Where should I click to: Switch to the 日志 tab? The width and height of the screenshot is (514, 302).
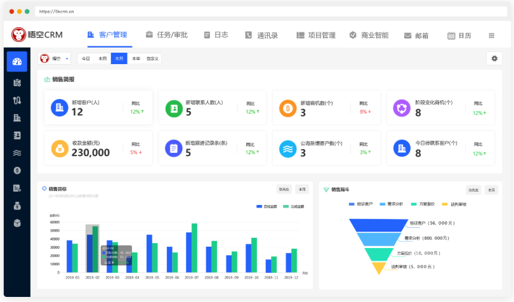216,35
